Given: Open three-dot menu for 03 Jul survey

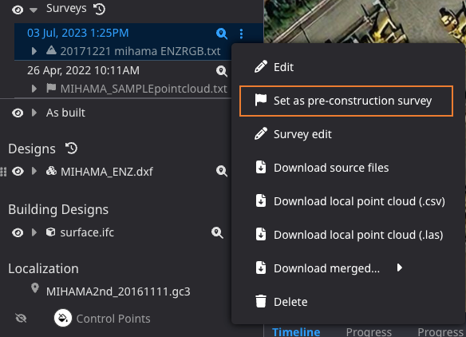Looking at the screenshot, I should (241, 34).
